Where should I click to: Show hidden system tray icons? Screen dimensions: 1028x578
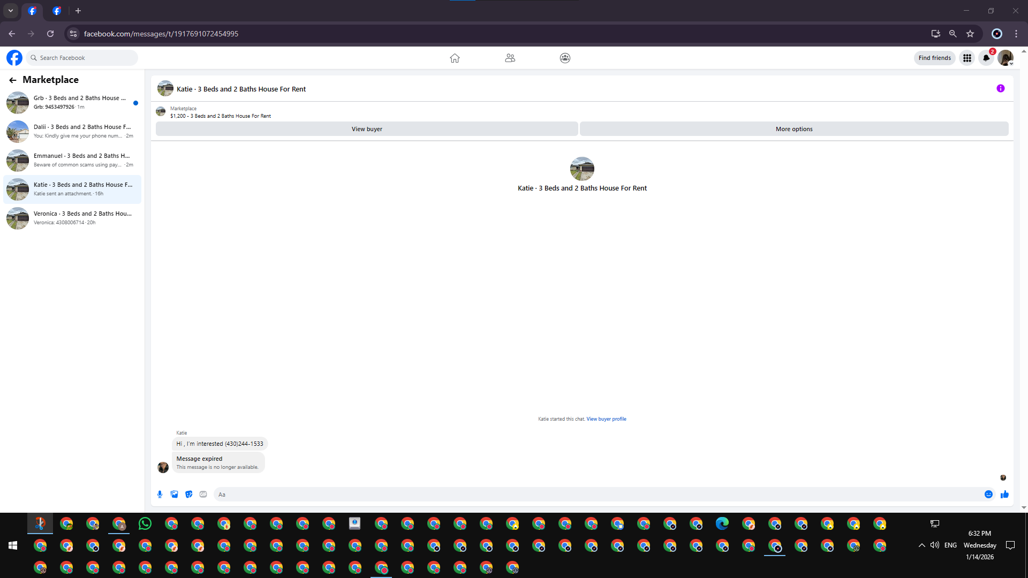[921, 545]
